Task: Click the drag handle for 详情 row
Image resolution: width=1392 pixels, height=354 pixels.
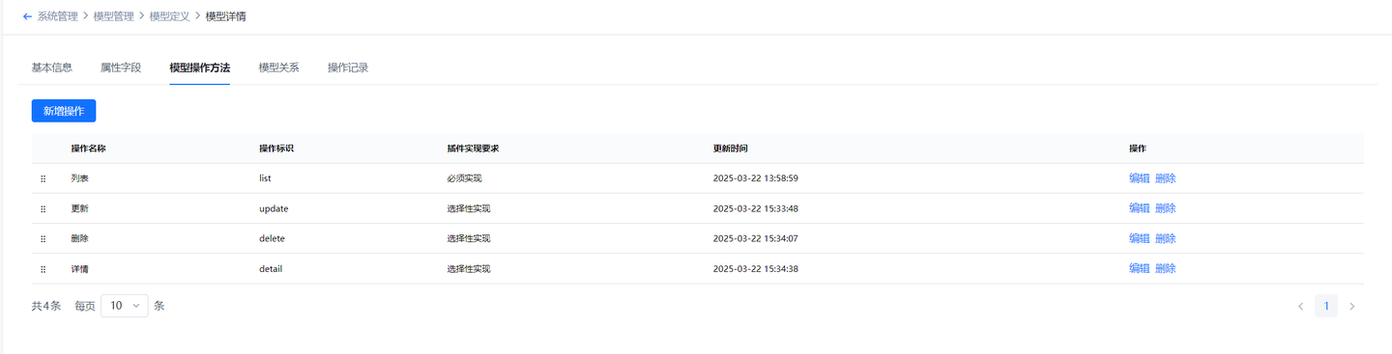Action: (43, 268)
